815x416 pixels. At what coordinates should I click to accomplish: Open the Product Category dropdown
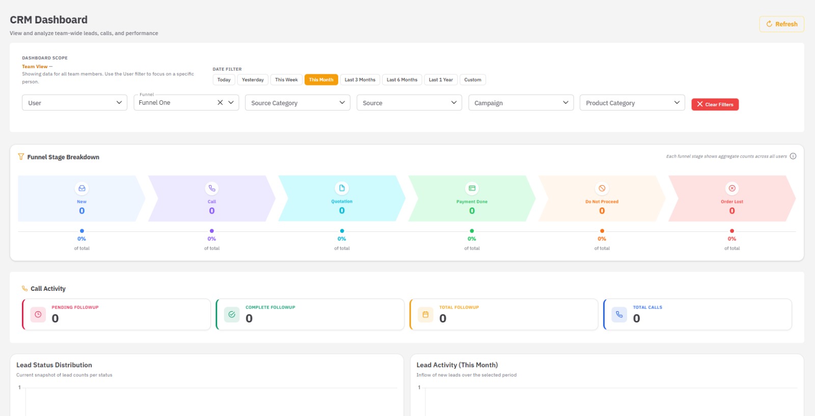click(632, 103)
